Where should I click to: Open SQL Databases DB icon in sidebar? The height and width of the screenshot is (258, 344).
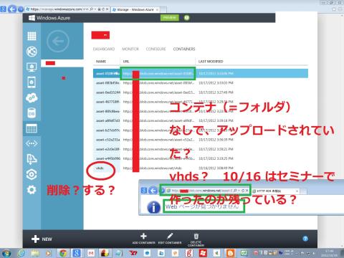click(x=32, y=113)
